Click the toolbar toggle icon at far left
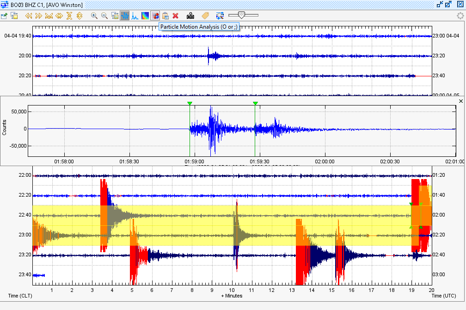This screenshot has width=466, height=310. pos(4,16)
